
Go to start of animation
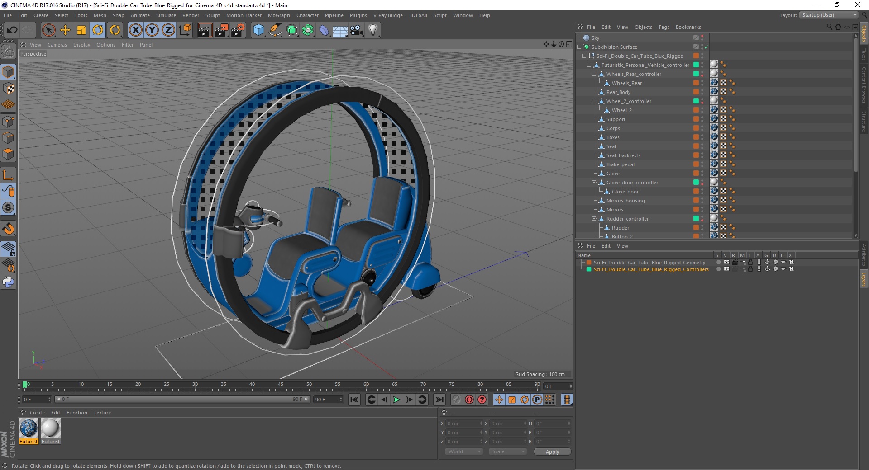(x=354, y=399)
